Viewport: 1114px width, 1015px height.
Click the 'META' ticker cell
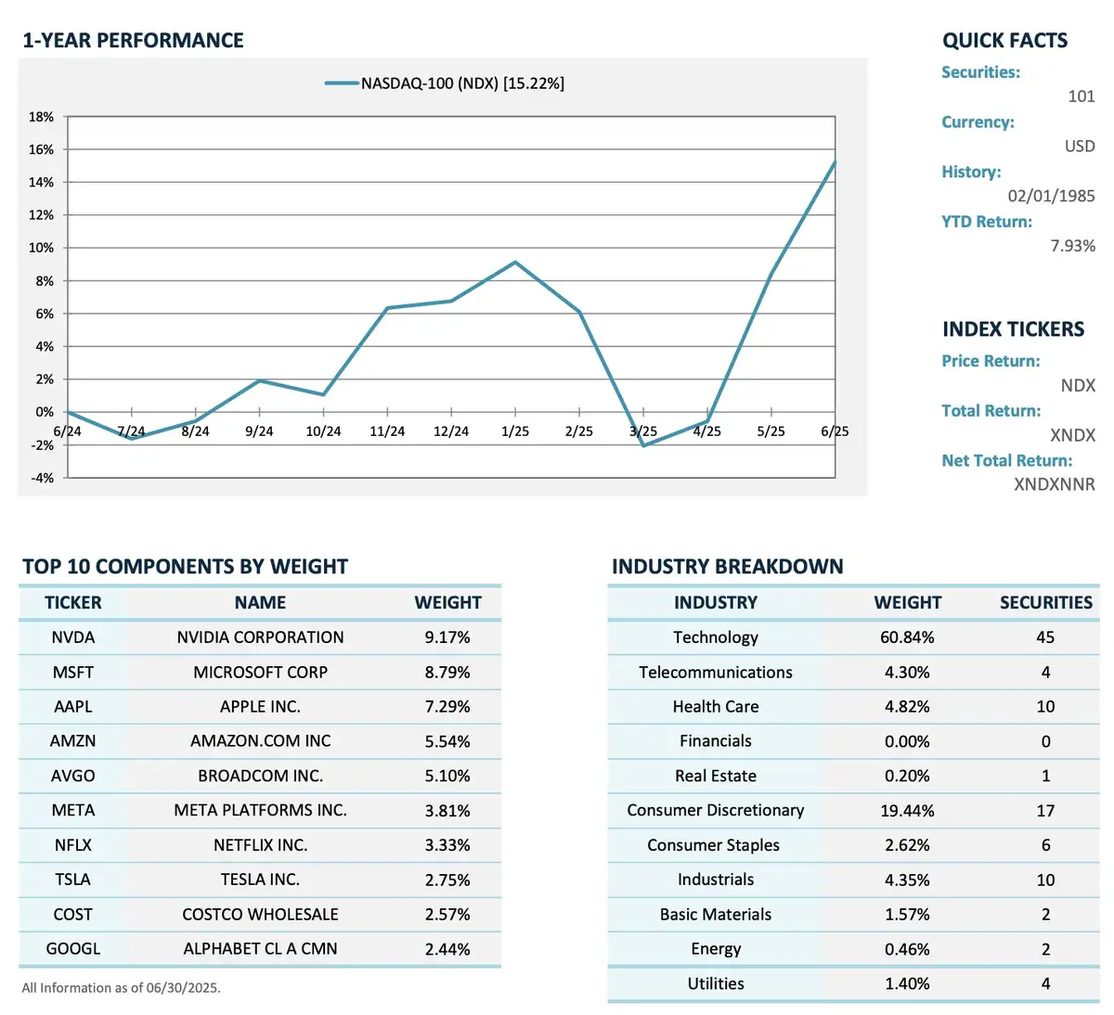pyautogui.click(x=73, y=811)
